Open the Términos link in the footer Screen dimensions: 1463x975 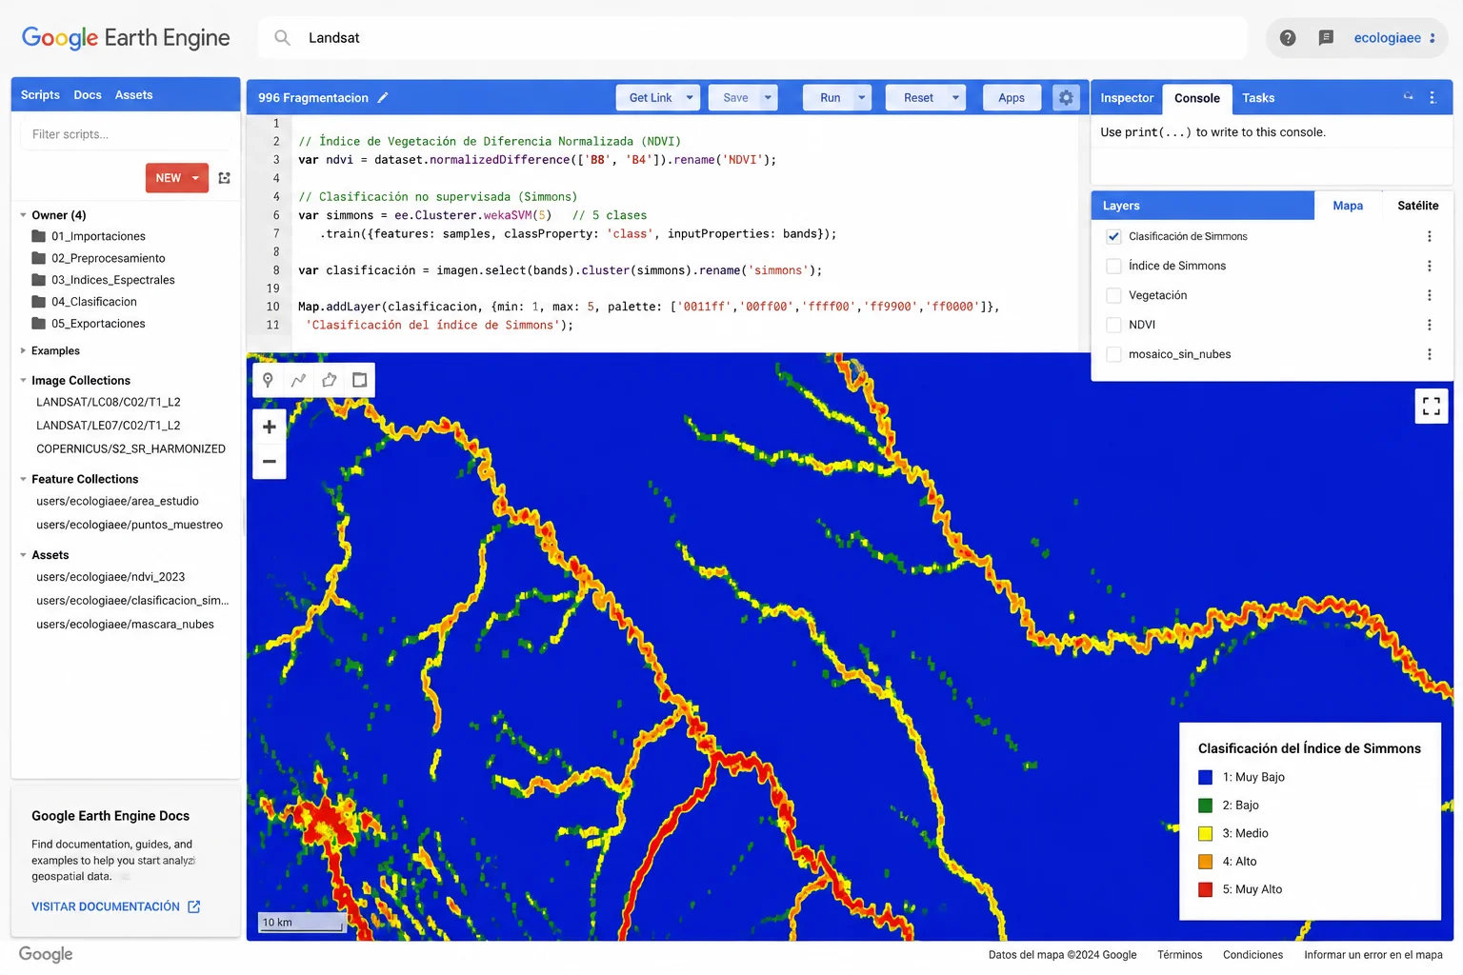[1179, 955]
